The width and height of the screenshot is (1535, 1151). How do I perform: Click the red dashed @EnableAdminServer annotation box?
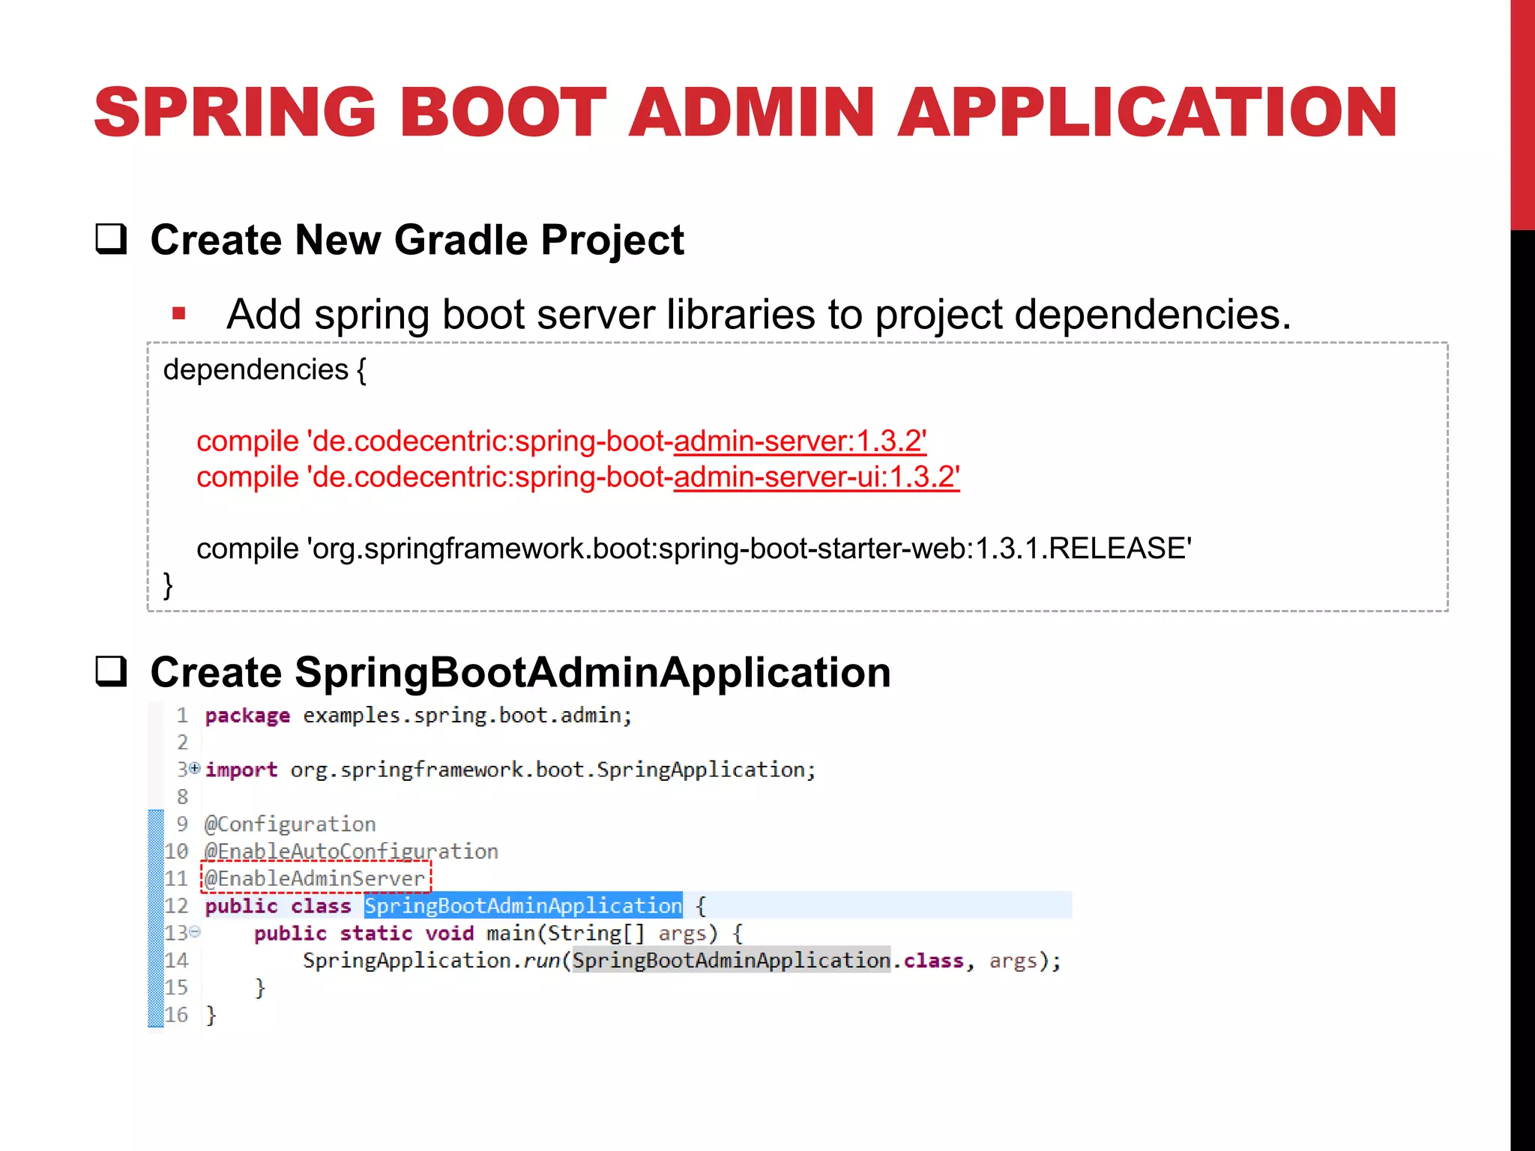(x=316, y=878)
